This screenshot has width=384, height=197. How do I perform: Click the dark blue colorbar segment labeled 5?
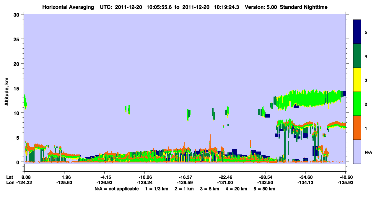click(x=357, y=32)
